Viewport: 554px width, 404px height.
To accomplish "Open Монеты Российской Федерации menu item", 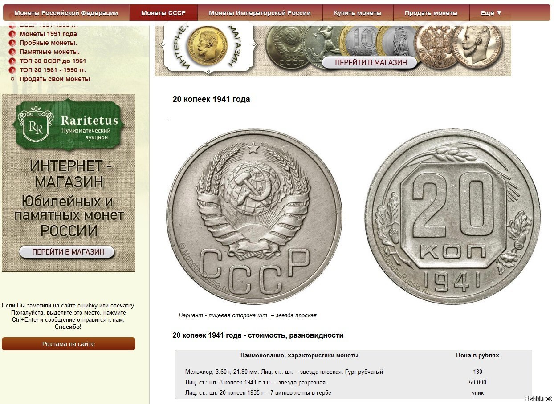I will tap(66, 13).
